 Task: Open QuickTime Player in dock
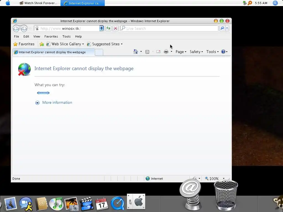coord(117,203)
